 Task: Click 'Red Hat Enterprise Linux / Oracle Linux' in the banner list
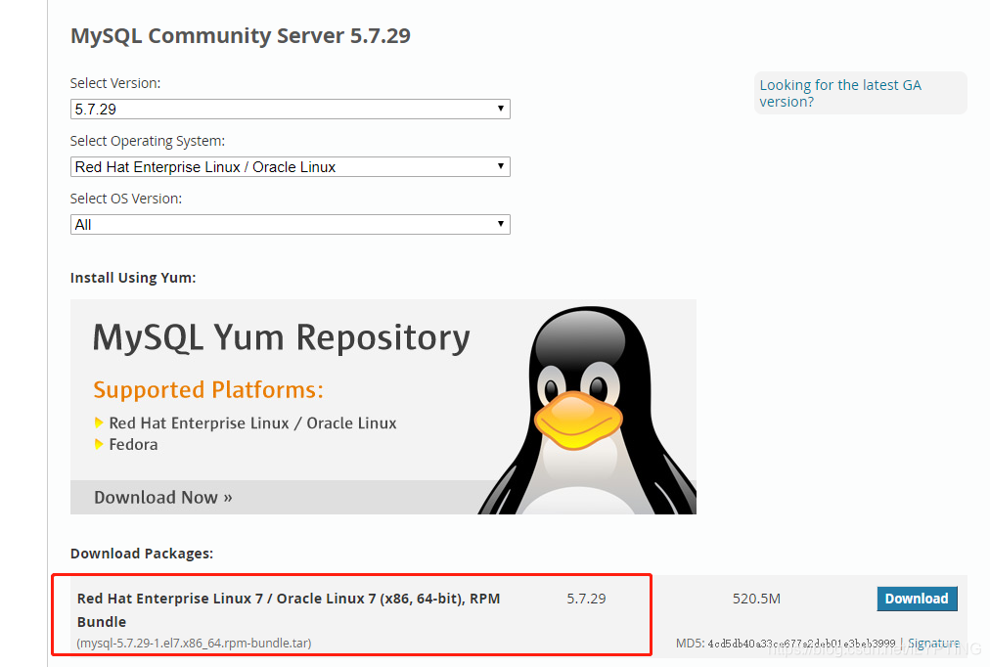pyautogui.click(x=252, y=422)
